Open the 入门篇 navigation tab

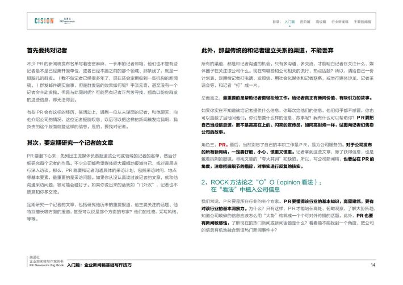(289, 20)
